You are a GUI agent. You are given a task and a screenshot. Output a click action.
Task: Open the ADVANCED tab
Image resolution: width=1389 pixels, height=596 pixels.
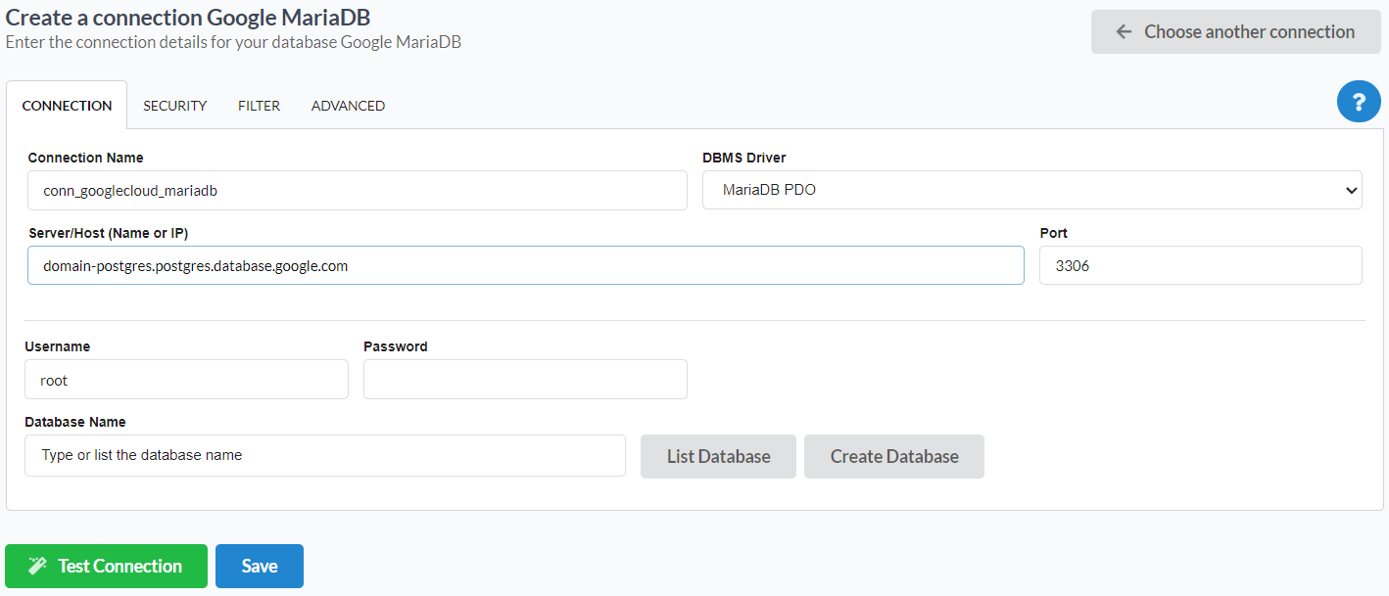pyautogui.click(x=348, y=105)
